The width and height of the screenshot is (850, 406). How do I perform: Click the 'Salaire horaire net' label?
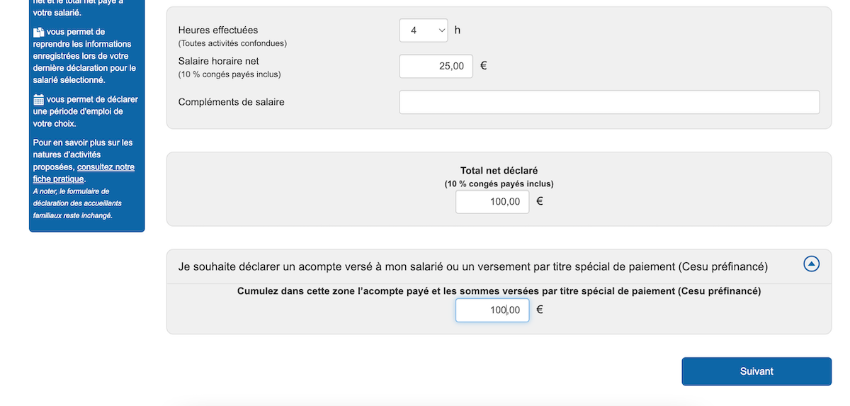tap(219, 62)
